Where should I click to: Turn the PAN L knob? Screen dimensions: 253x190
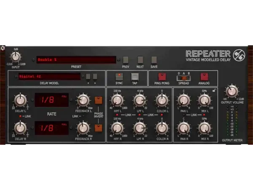click(183, 100)
